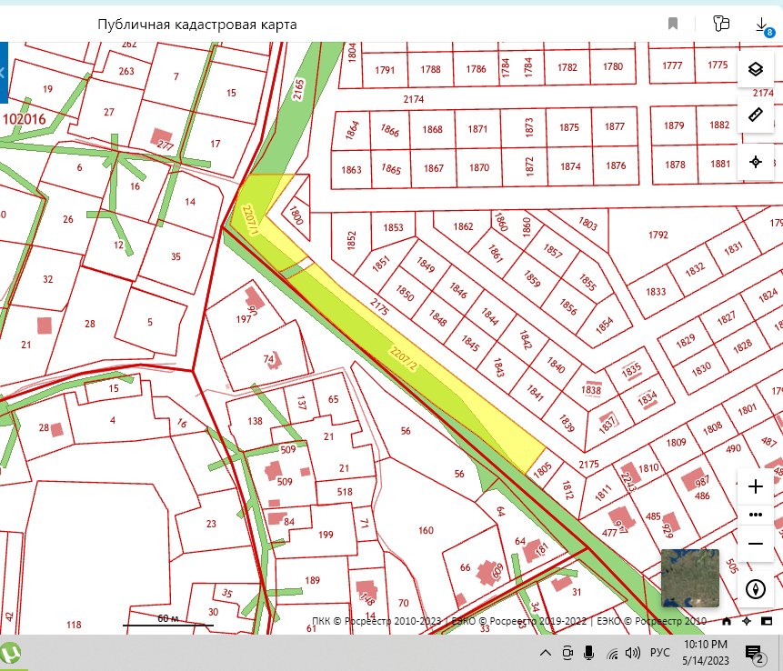The image size is (783, 671).
Task: Click the parcel labeled 189
Action: click(312, 580)
